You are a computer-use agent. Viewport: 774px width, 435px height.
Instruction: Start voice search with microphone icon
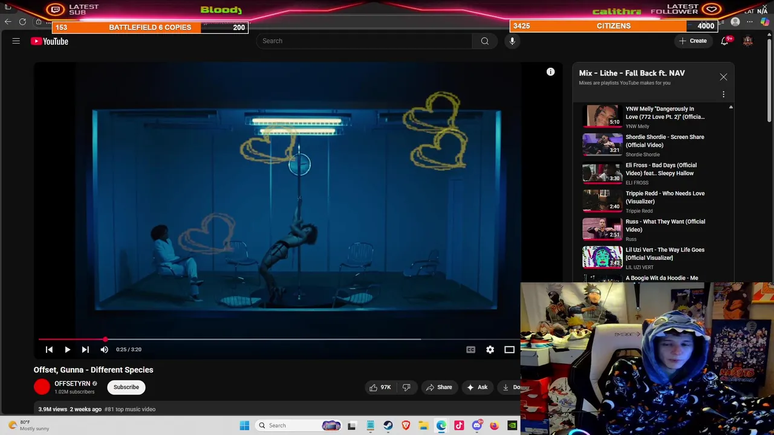[512, 41]
